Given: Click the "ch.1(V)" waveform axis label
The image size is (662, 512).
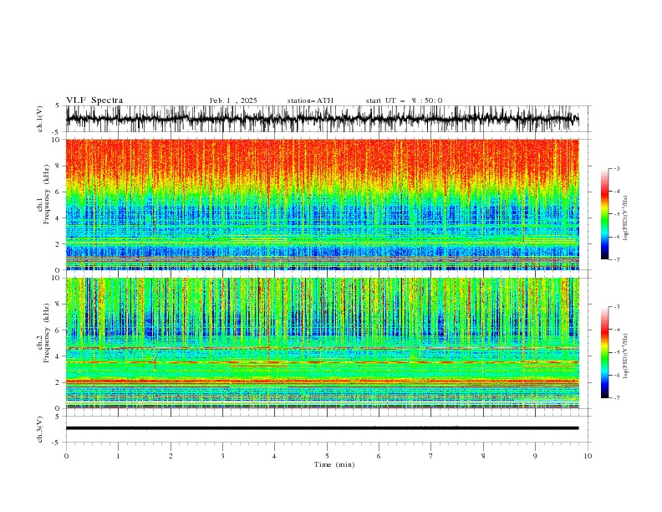Looking at the screenshot, I should [39, 119].
